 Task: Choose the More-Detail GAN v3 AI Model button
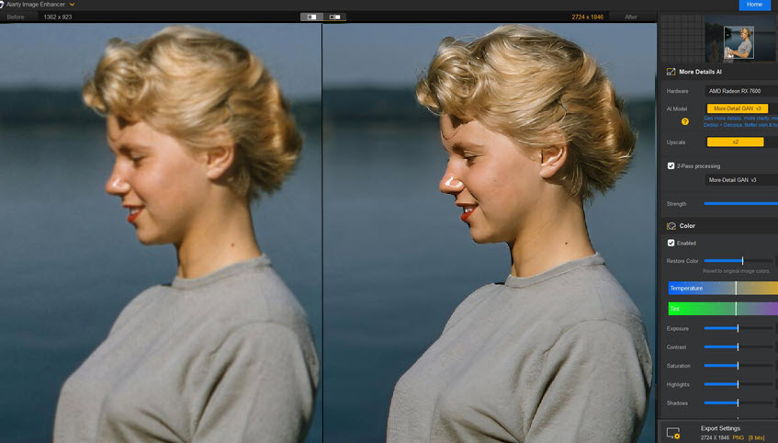coord(737,108)
